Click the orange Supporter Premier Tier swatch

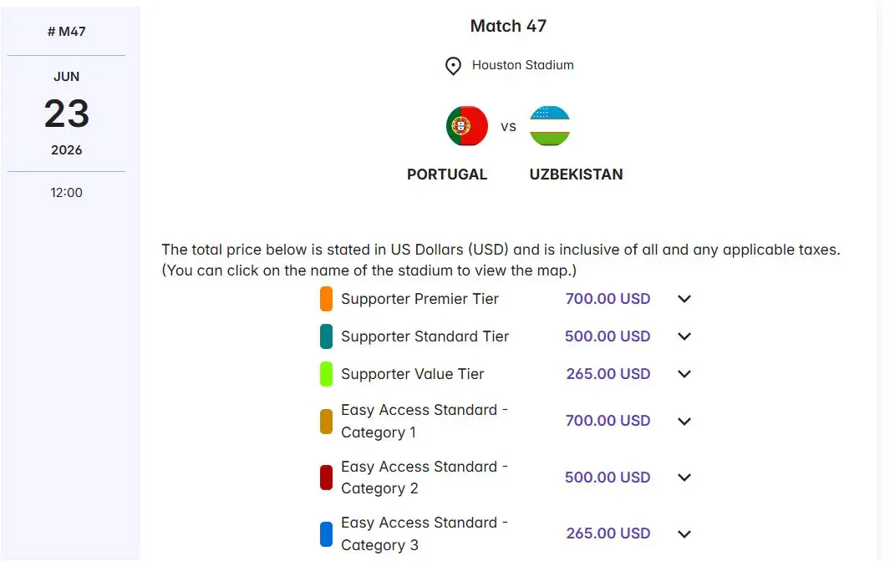click(x=326, y=299)
